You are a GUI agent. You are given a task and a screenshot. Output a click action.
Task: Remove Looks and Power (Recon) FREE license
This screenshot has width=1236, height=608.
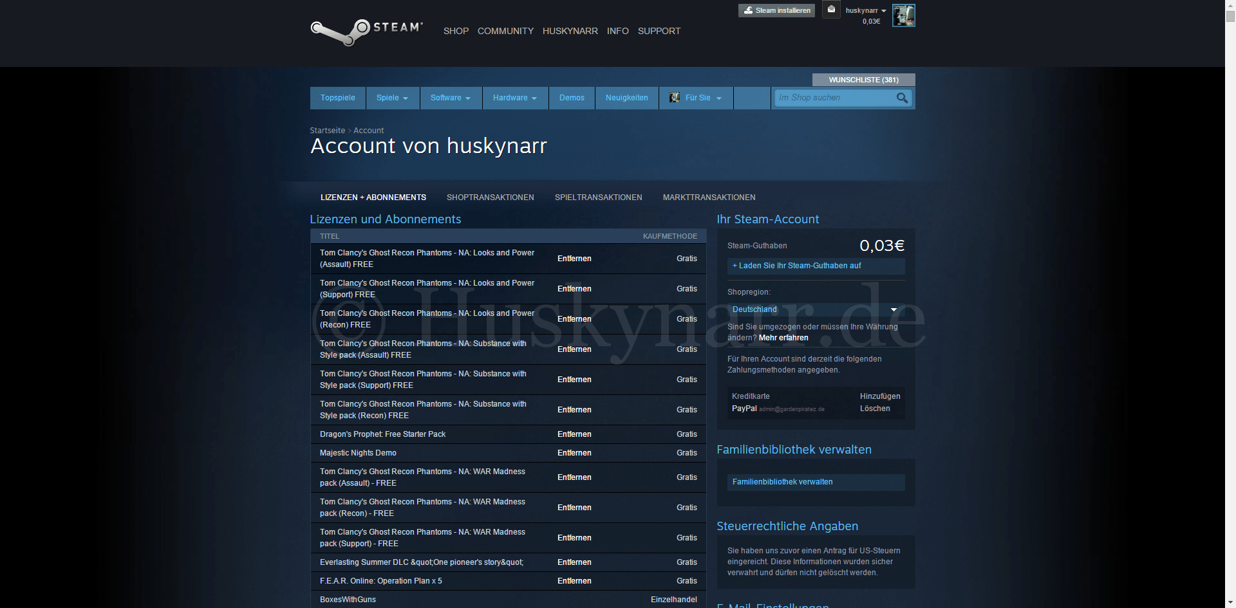574,319
